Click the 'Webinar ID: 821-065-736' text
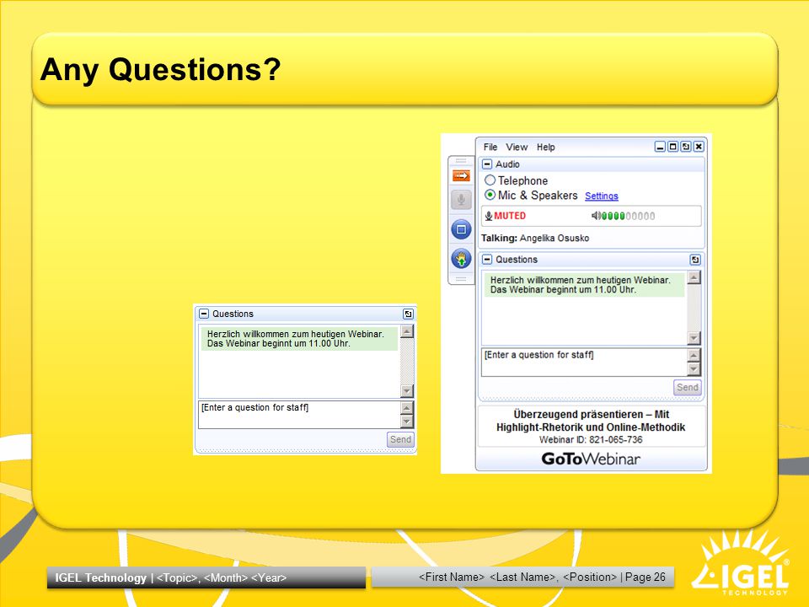The width and height of the screenshot is (809, 607). pyautogui.click(x=591, y=440)
